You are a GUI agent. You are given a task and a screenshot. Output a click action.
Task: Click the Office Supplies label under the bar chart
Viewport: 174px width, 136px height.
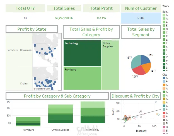point(60,130)
